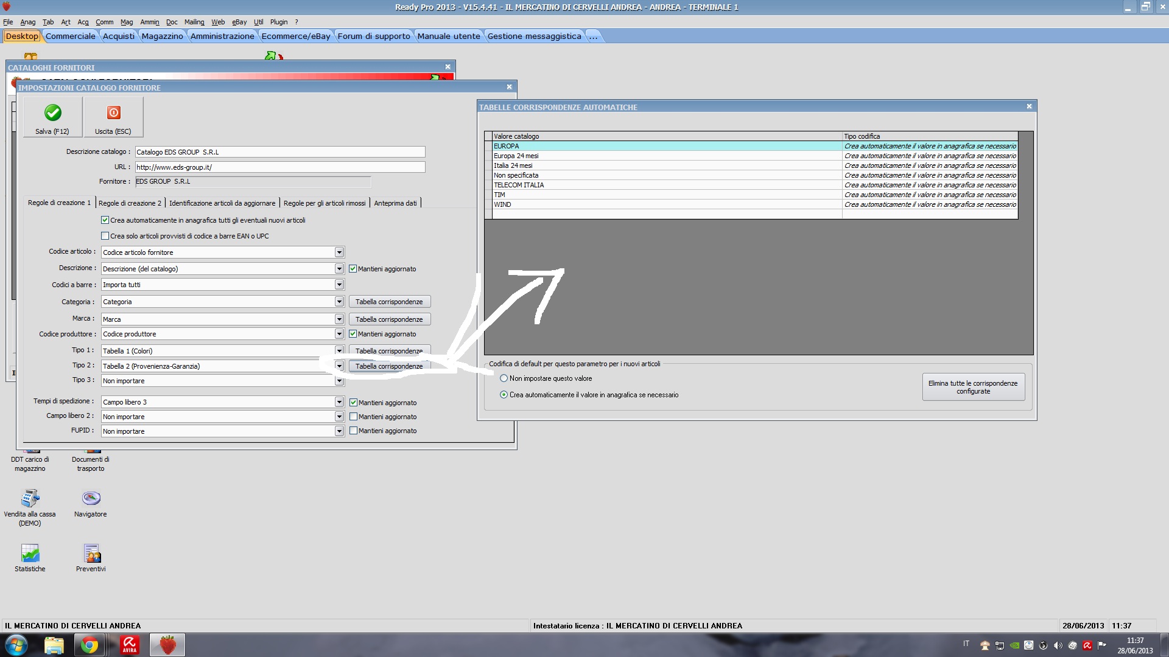Expand the Codice produttore dropdown
Viewport: 1169px width, 657px height.
click(x=339, y=334)
